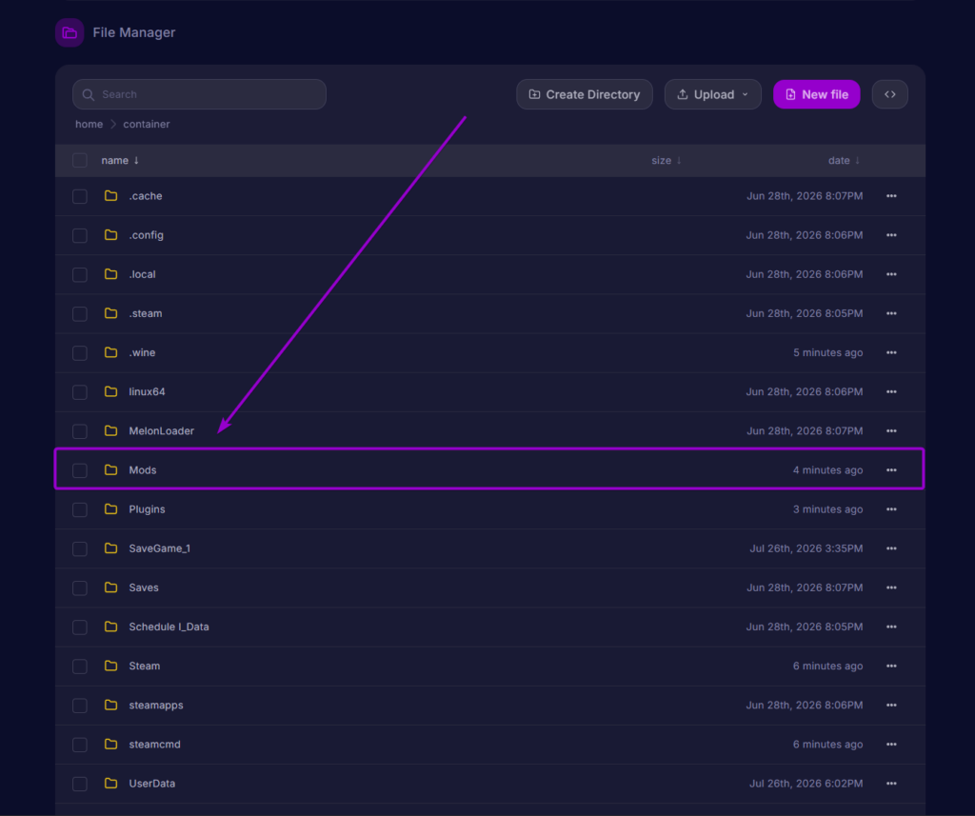The height and width of the screenshot is (816, 975).
Task: Open the code view toggle button
Action: [x=890, y=94]
